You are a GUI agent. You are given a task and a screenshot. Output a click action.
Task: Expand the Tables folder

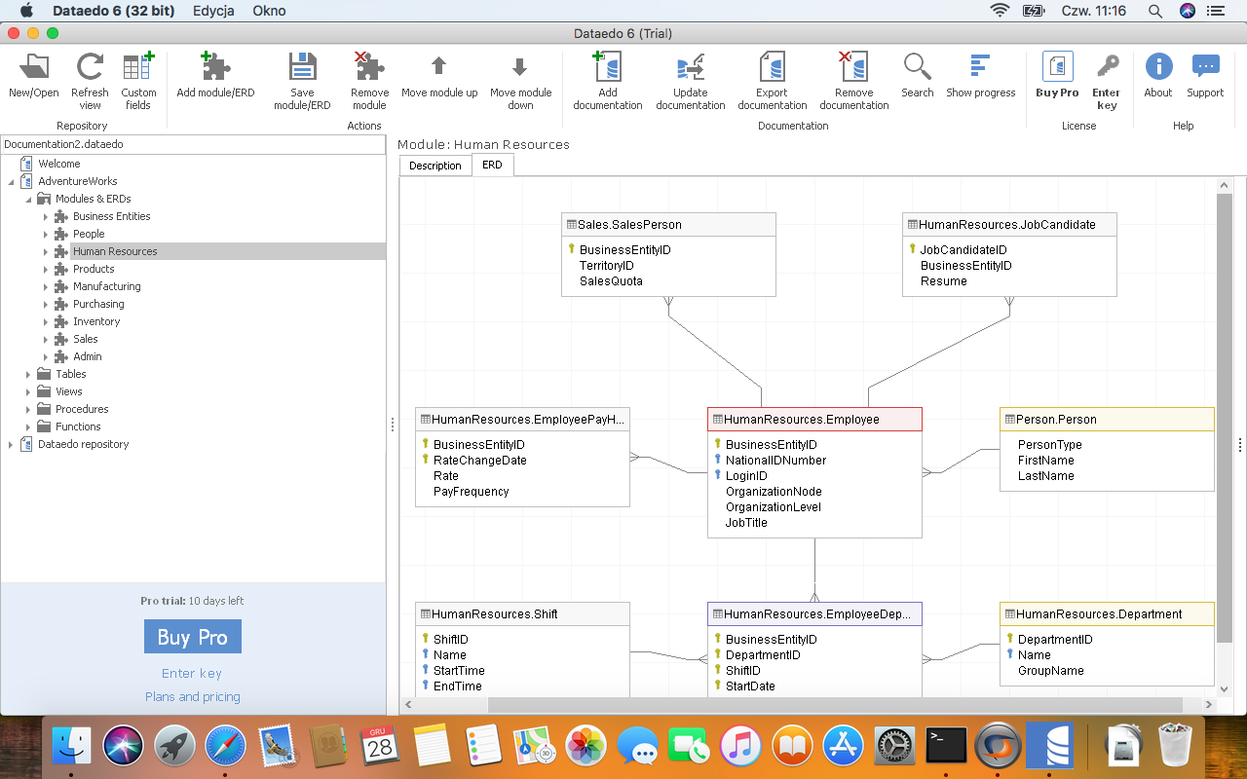(x=27, y=374)
